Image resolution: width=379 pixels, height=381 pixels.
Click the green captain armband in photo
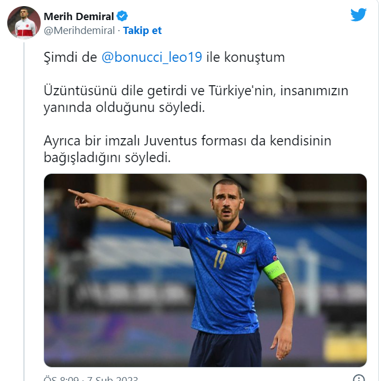274,270
